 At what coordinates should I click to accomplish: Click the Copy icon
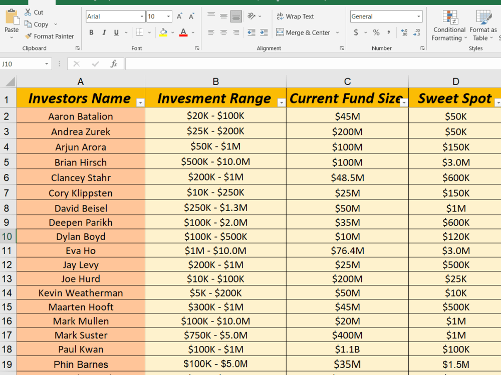(28, 24)
